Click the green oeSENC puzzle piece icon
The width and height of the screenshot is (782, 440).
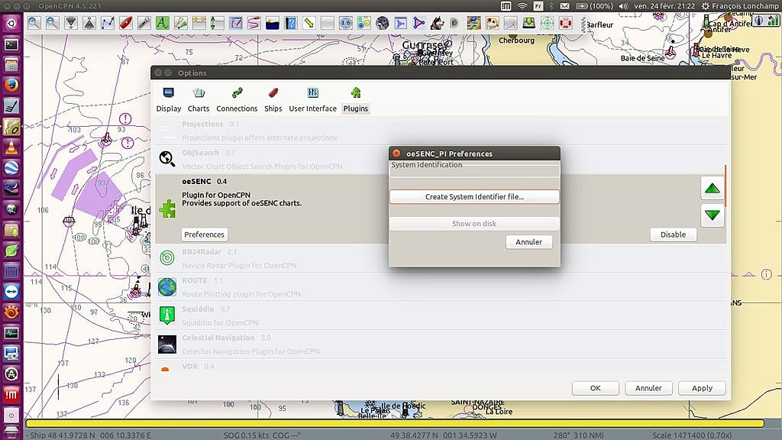[x=167, y=209]
